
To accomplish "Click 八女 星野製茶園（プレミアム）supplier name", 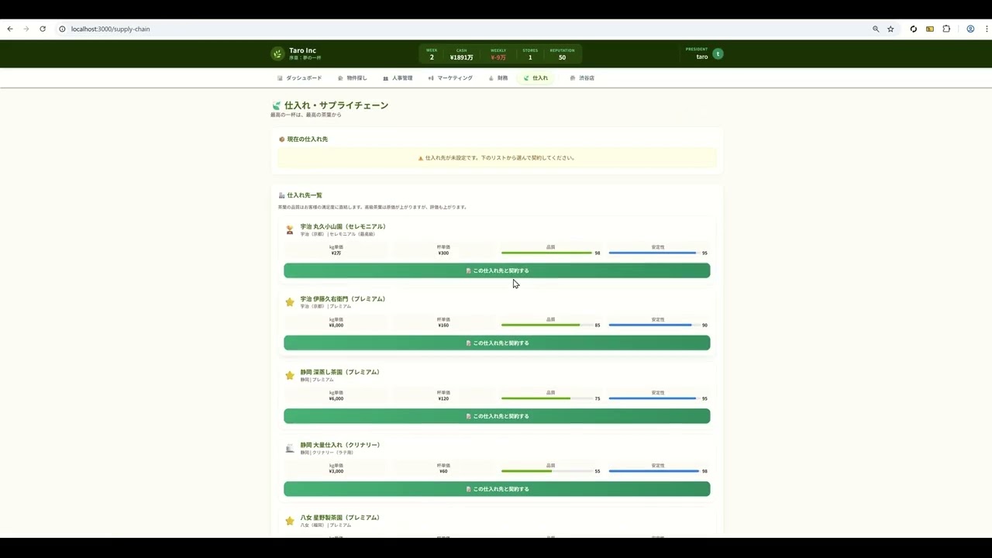I will [340, 518].
